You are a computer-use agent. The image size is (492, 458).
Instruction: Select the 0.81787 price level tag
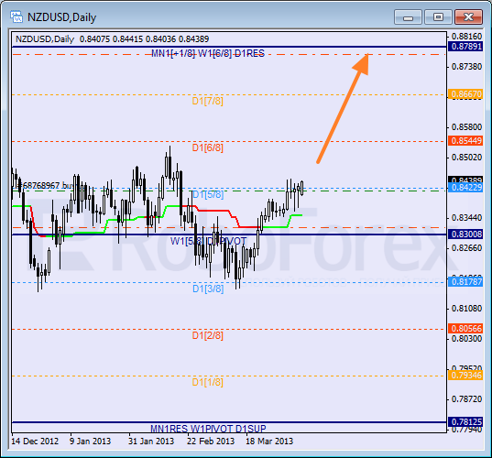pyautogui.click(x=465, y=282)
